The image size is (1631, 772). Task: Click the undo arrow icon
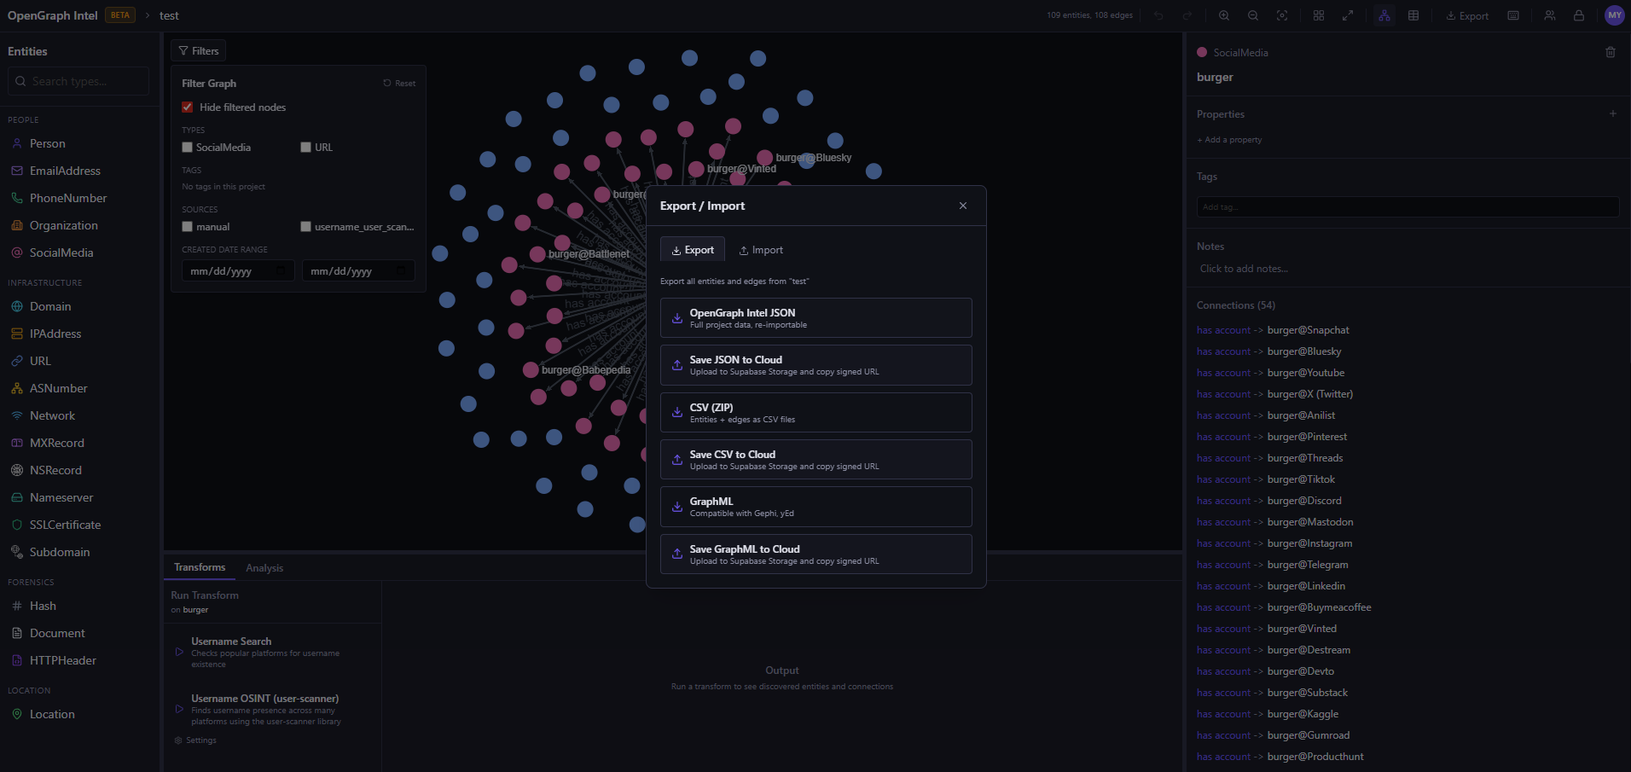(x=1158, y=15)
